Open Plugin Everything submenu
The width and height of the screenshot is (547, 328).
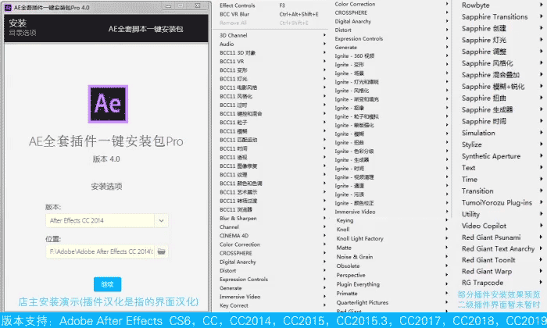pyautogui.click(x=358, y=284)
